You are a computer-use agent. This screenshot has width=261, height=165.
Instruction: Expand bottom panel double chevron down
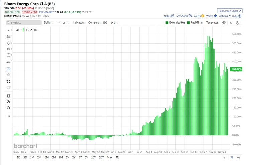[x=224, y=158]
